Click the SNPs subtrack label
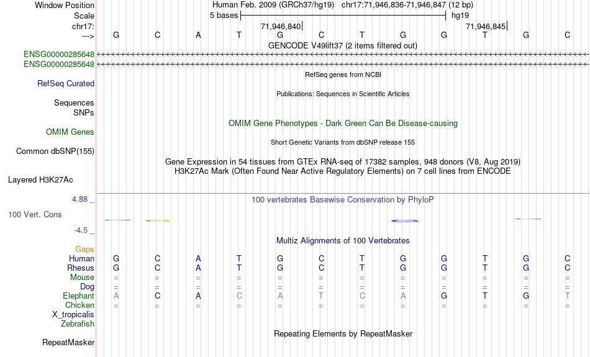The height and width of the screenshot is (357, 590). pos(84,112)
